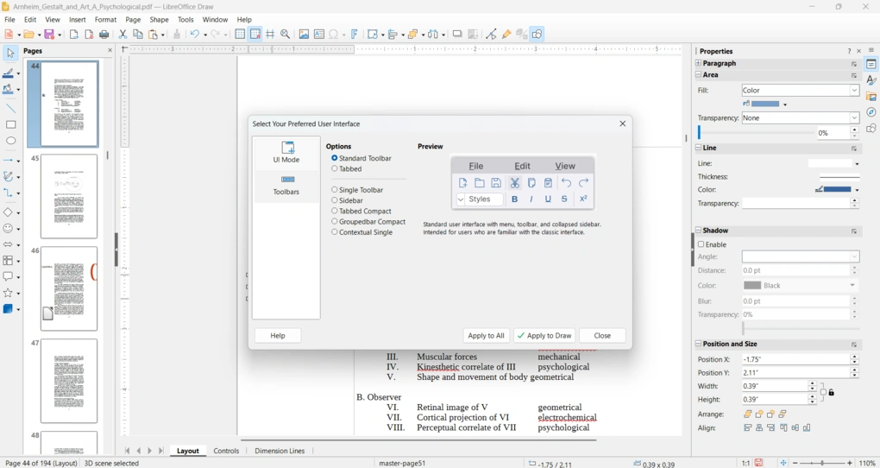
Task: Click the line color swatch
Action: tap(837, 189)
